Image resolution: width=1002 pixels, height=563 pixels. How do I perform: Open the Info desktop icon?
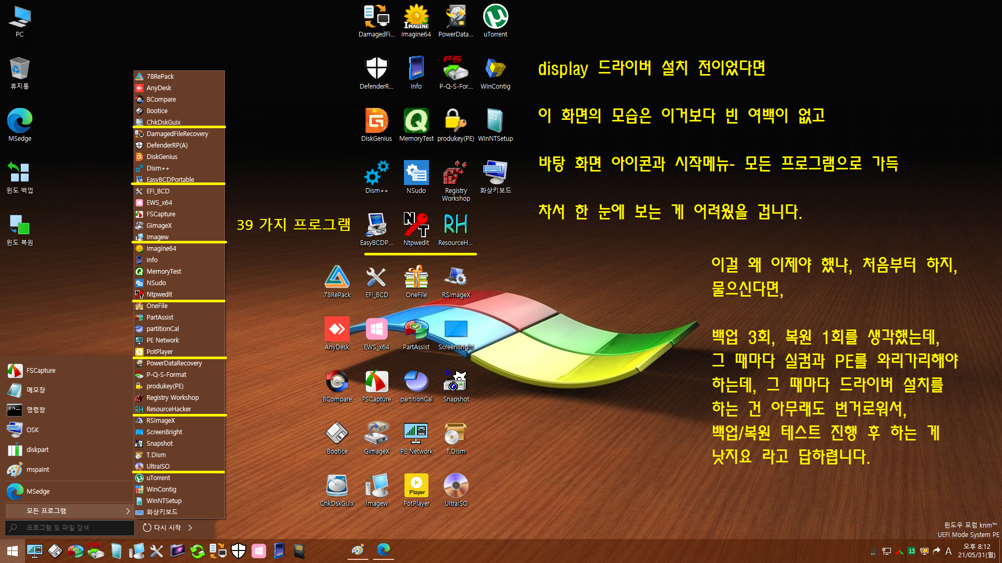[x=416, y=73]
